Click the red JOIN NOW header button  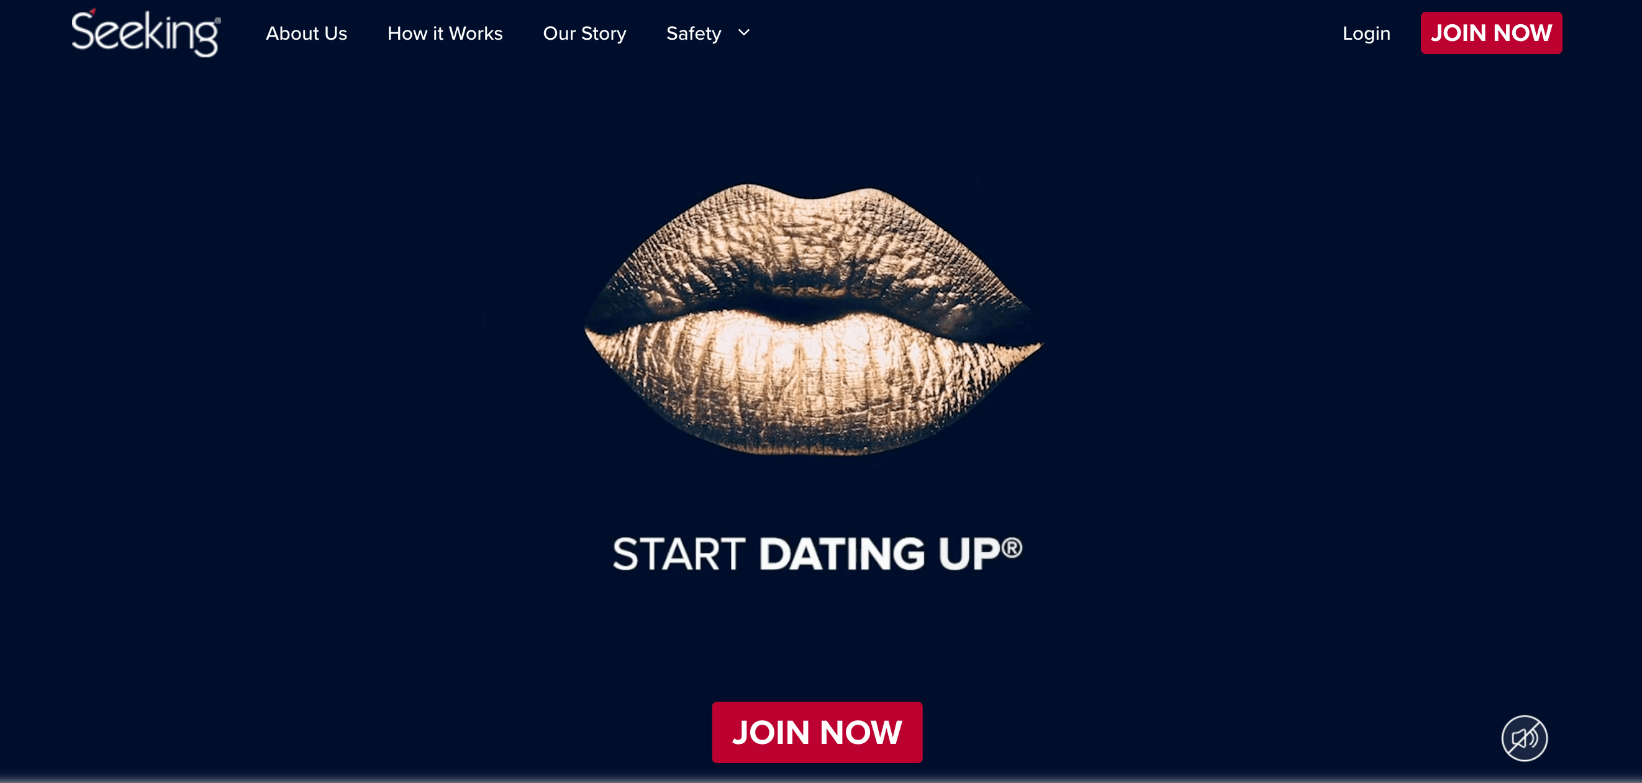1491,33
